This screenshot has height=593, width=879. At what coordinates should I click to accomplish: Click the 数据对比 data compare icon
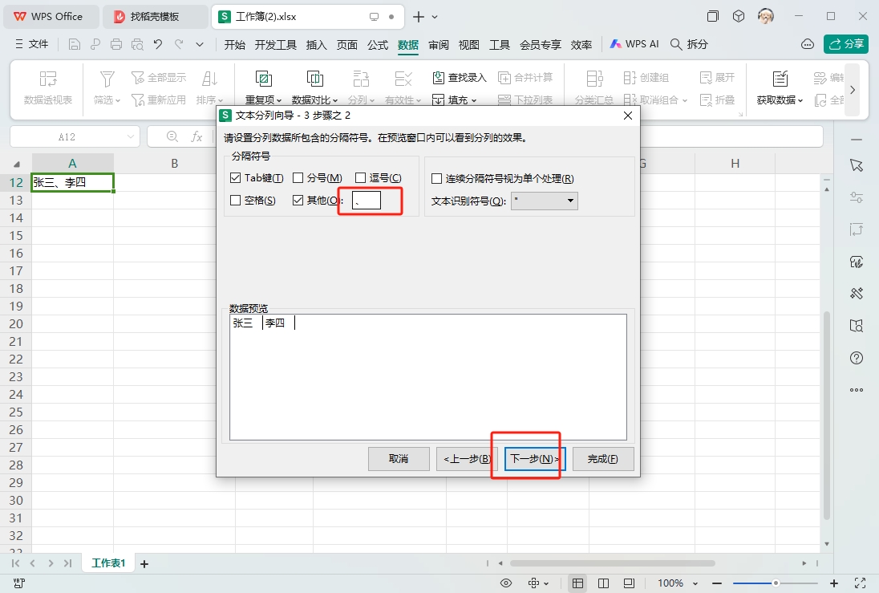[x=314, y=79]
